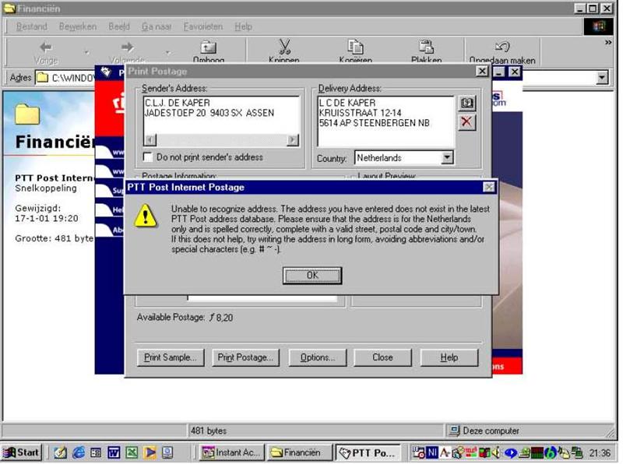Open the Bewerken menu

click(77, 26)
